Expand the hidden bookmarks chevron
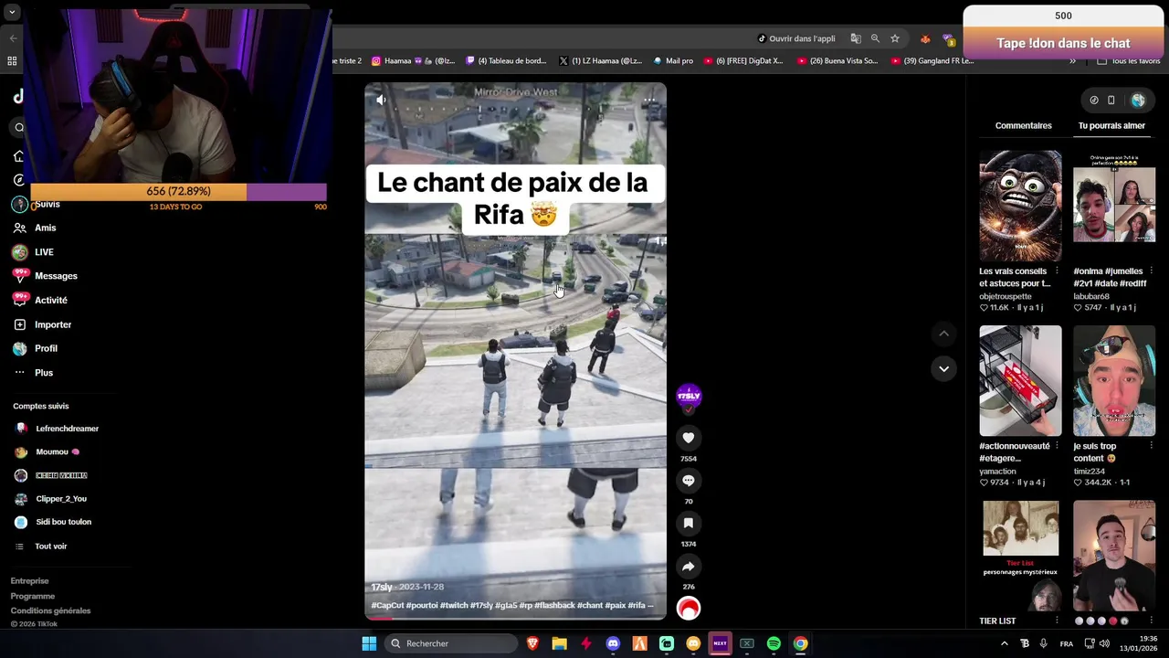 [x=1072, y=61]
